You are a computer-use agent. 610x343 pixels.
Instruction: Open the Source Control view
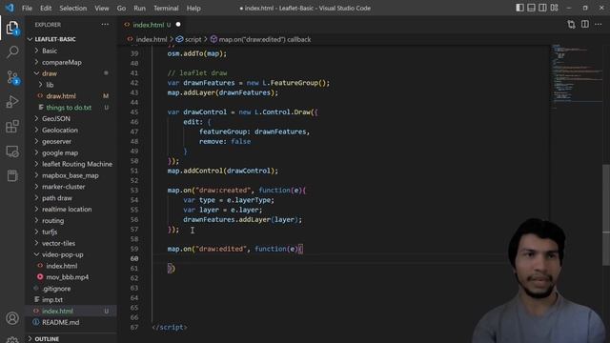(x=12, y=77)
